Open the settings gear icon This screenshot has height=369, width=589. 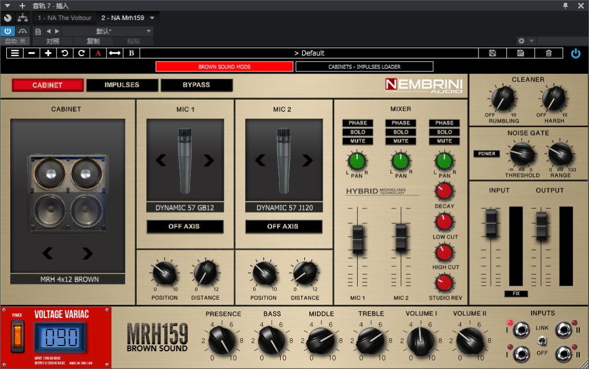(521, 41)
